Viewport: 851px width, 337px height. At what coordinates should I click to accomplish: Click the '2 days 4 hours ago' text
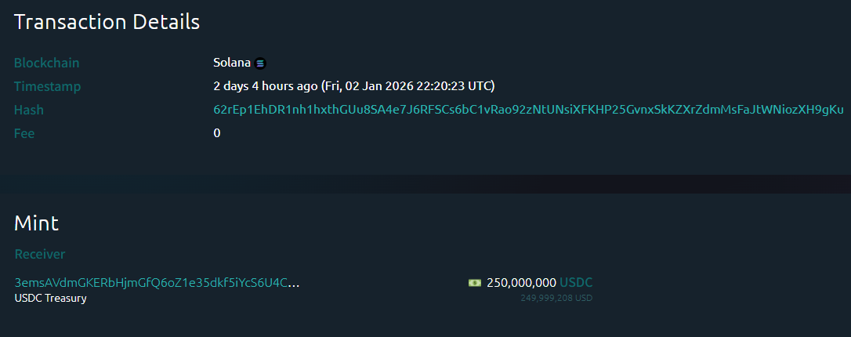point(265,86)
